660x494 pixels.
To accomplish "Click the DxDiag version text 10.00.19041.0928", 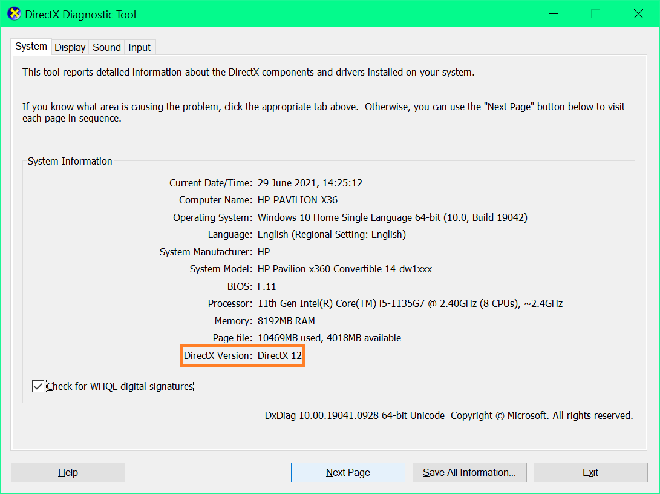I will click(339, 416).
